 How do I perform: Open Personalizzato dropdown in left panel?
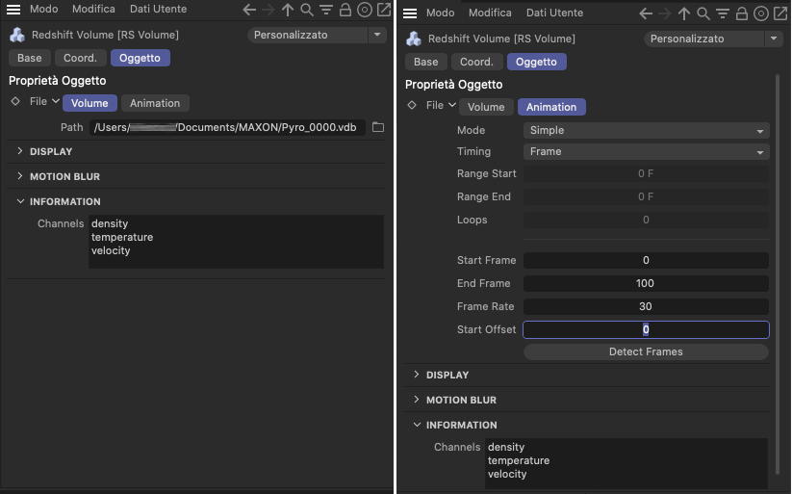tap(318, 35)
